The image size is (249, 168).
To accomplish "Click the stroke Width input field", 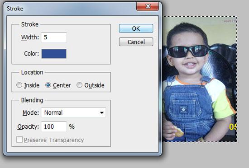I will point(54,37).
